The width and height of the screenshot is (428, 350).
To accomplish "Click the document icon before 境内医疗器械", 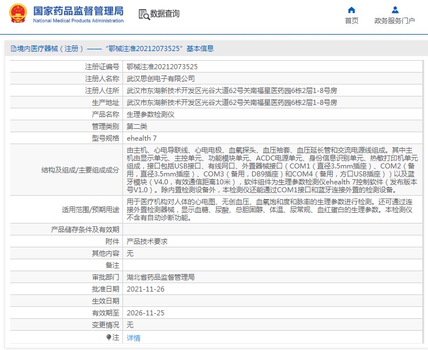I will pos(13,49).
